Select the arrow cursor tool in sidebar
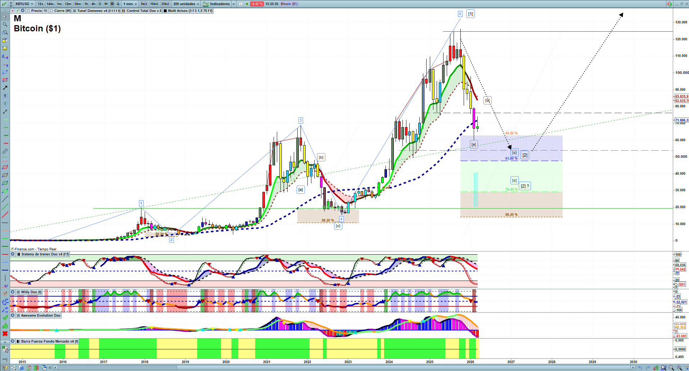The width and height of the screenshot is (689, 371). [5, 17]
